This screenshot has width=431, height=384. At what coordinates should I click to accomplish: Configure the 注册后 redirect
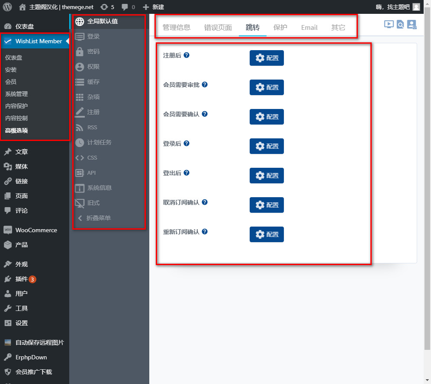pos(267,58)
